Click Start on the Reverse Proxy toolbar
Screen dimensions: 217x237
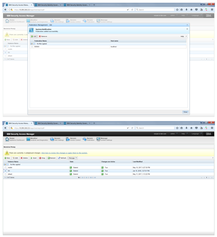click(34, 158)
